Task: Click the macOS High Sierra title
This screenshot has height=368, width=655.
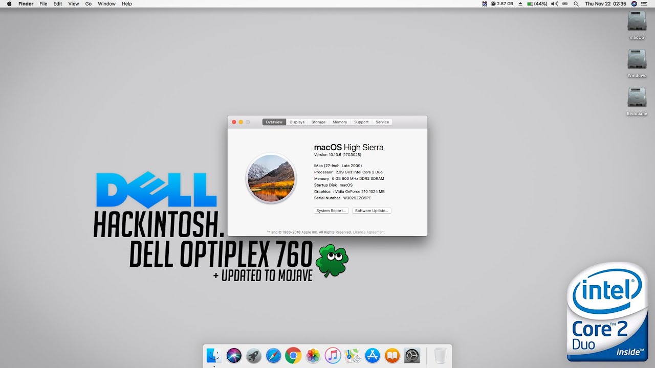Action: pos(348,147)
